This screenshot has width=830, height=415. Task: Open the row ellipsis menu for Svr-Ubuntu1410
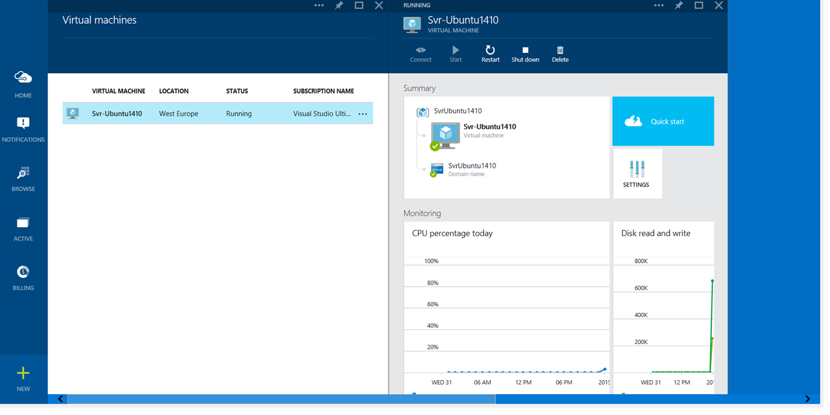362,114
